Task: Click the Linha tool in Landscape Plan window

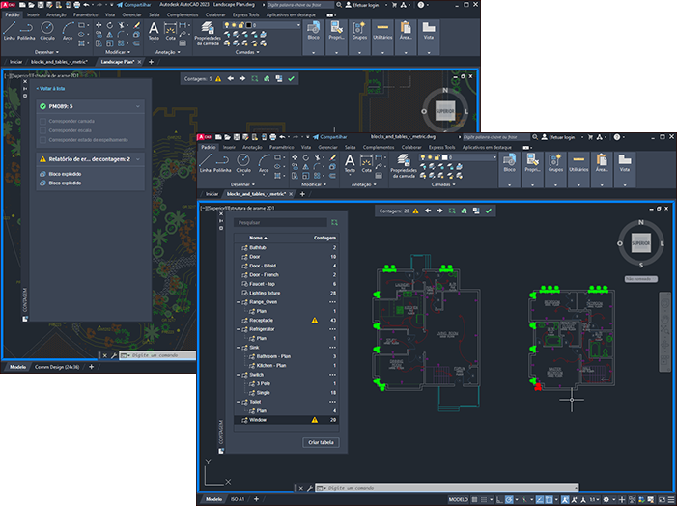Action: pos(10,30)
